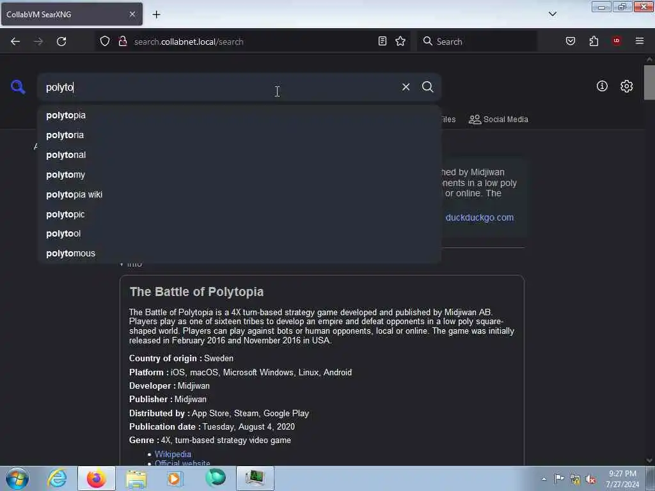Click scrollbar down arrow
Screen dimensions: 655x491
pos(649,460)
